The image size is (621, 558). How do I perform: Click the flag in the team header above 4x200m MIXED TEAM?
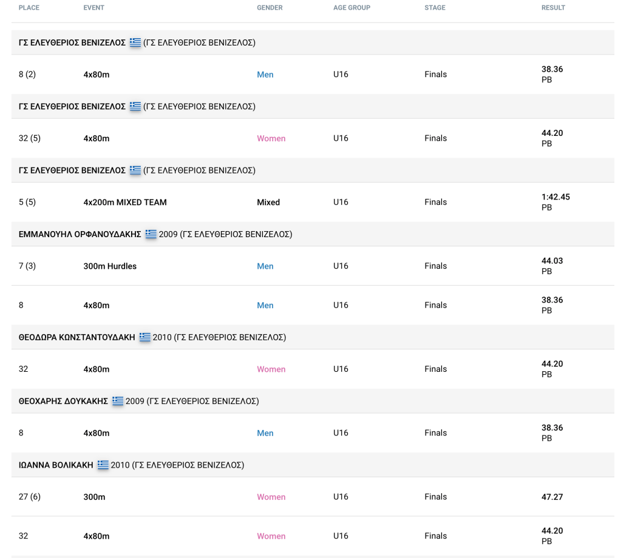[135, 170]
